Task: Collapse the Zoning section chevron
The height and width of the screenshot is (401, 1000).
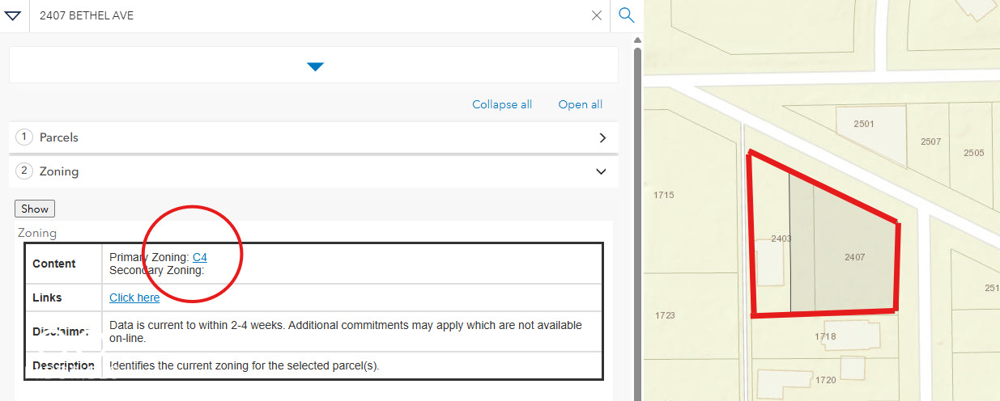Action: click(601, 171)
